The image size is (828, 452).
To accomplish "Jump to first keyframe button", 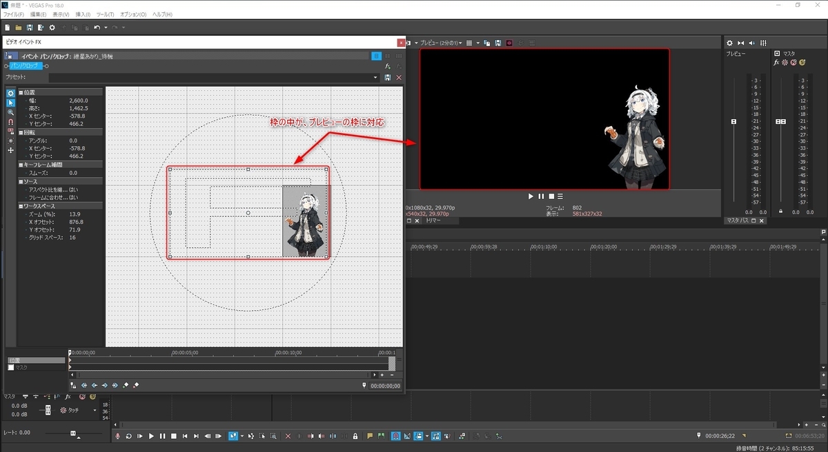I will (83, 386).
